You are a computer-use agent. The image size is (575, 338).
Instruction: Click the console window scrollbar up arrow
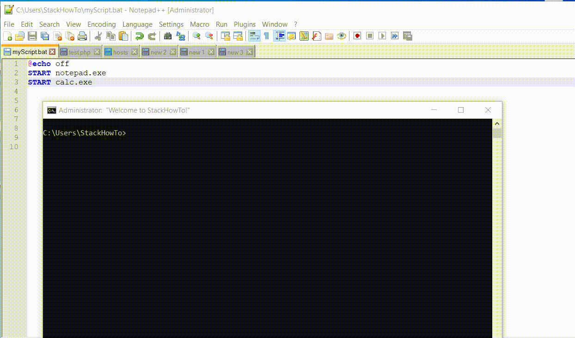(497, 123)
